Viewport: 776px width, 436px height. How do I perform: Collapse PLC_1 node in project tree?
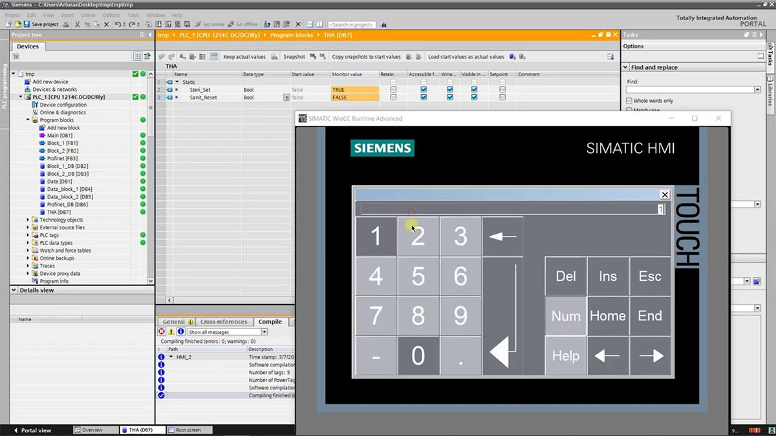(21, 97)
